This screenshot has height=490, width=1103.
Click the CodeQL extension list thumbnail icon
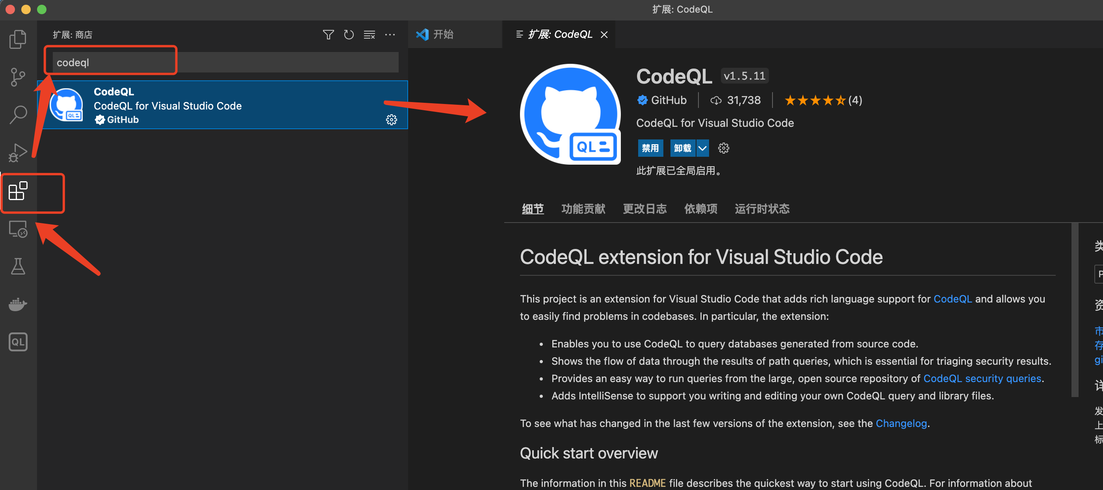click(x=66, y=105)
